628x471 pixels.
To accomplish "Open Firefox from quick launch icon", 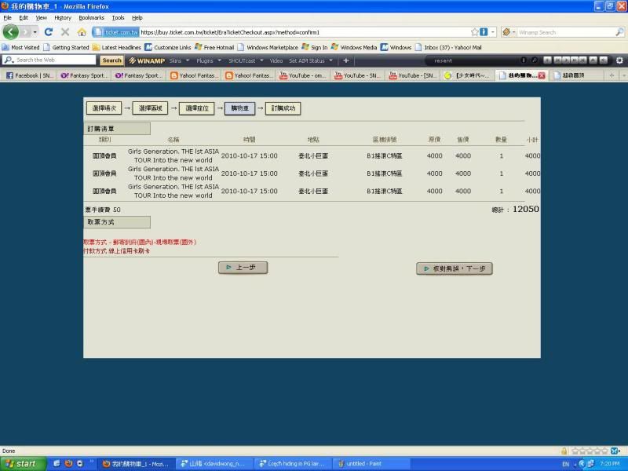I will pyautogui.click(x=68, y=463).
